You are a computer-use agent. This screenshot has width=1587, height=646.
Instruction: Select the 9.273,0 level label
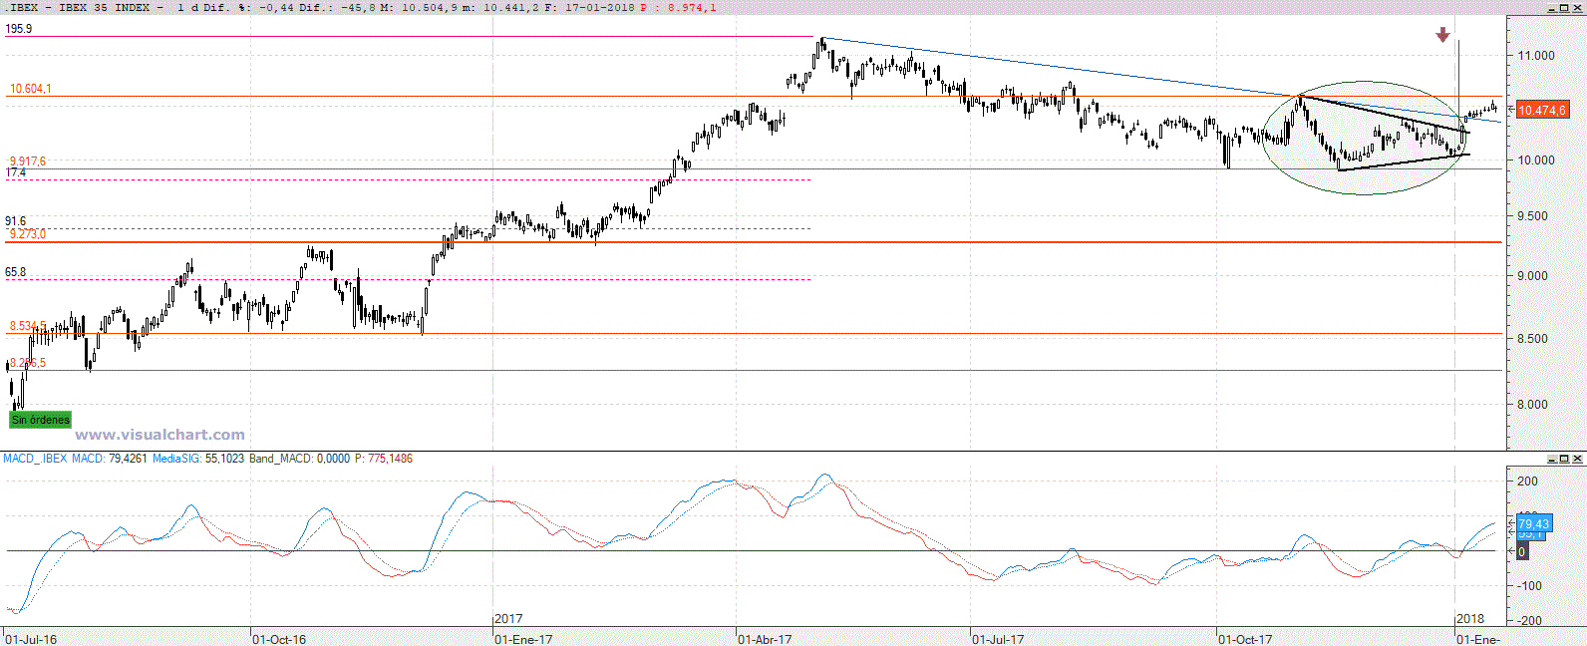point(28,234)
